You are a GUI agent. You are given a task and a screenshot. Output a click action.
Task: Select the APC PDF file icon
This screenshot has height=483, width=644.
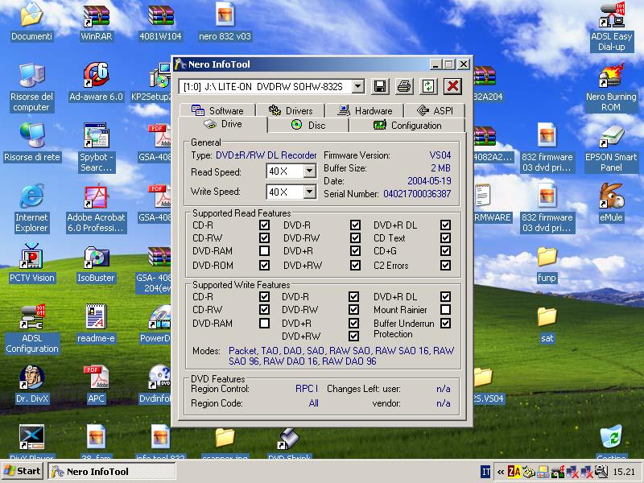[x=96, y=384]
